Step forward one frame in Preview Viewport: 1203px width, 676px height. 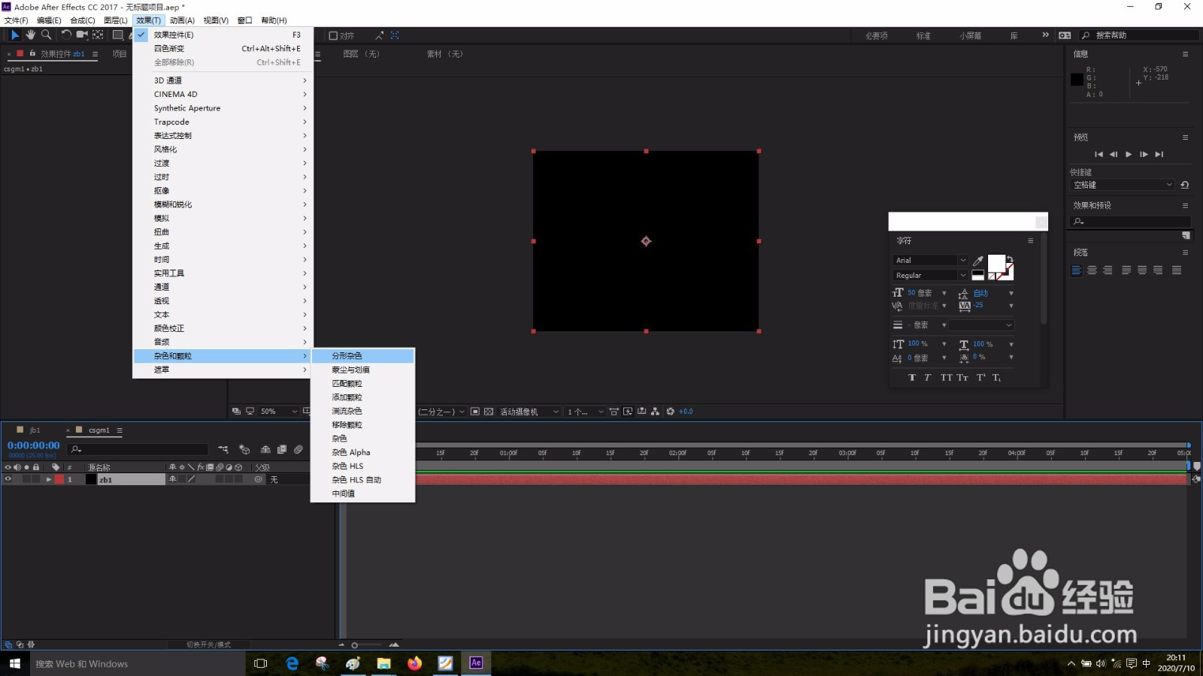click(x=1144, y=155)
